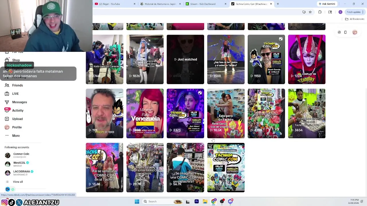Open Adobe Premiere Pro from taskbar

pyautogui.click(x=197, y=201)
